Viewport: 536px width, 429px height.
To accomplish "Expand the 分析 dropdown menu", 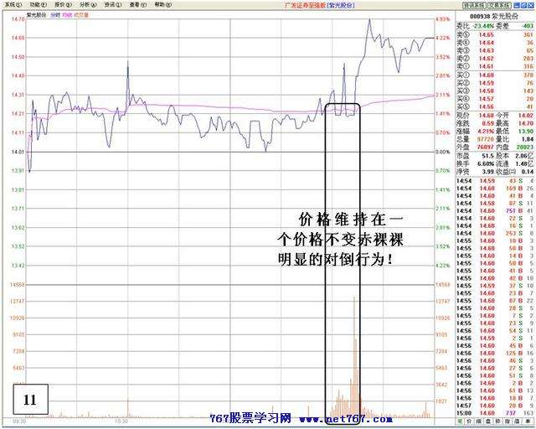I will 86,4.
